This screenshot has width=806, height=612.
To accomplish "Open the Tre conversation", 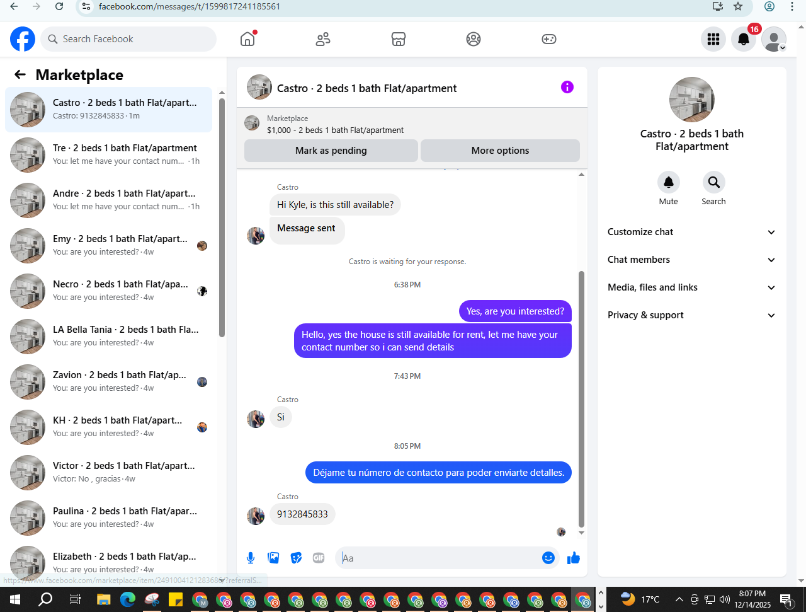I will [x=109, y=155].
